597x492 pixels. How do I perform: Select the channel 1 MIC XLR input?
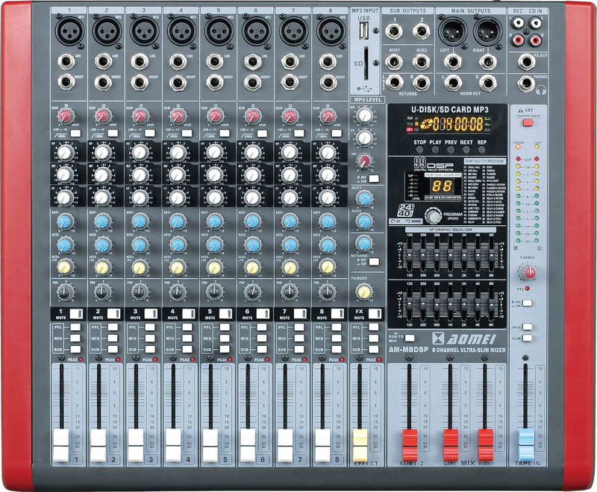[x=69, y=31]
